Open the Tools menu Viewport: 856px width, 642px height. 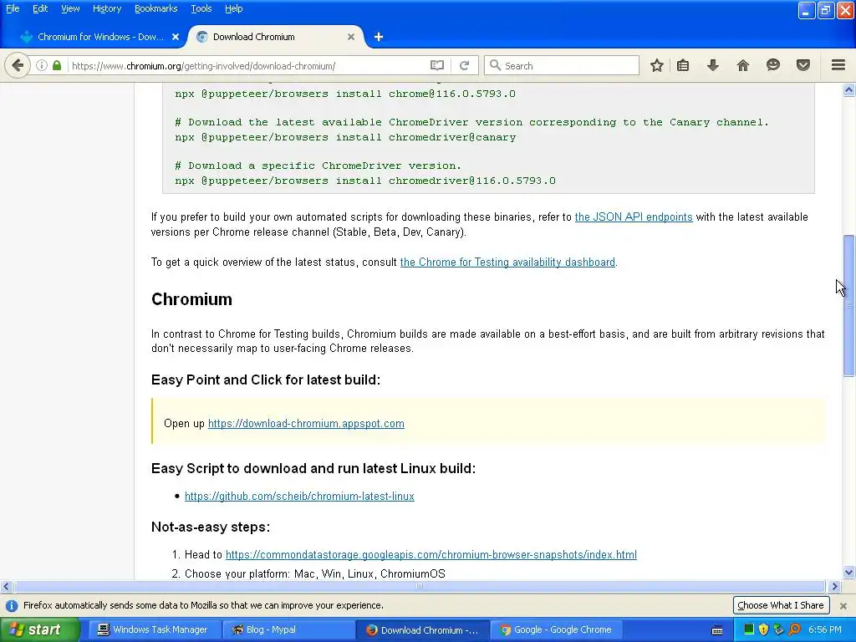coord(201,8)
